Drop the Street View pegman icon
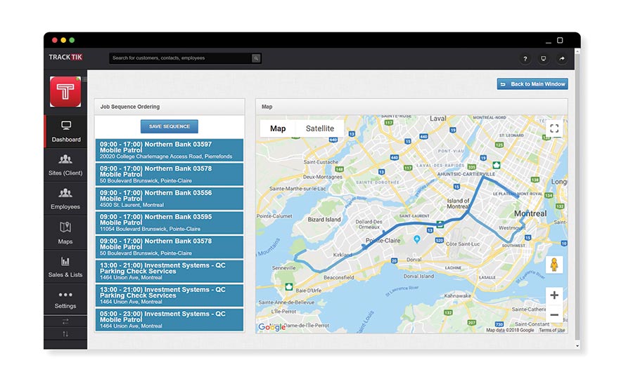This screenshot has width=633, height=386. [554, 265]
